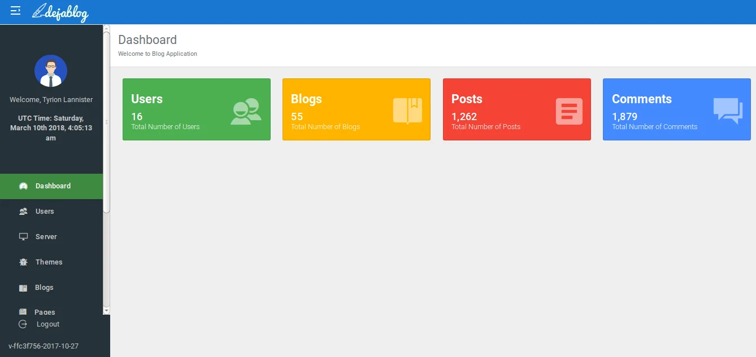Toggle the sidebar hamburger menu icon
Viewport: 756px width, 357px height.
[x=15, y=11]
